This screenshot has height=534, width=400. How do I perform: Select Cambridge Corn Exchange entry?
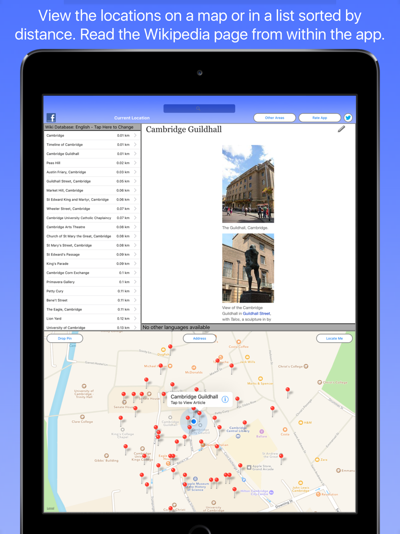click(x=92, y=273)
